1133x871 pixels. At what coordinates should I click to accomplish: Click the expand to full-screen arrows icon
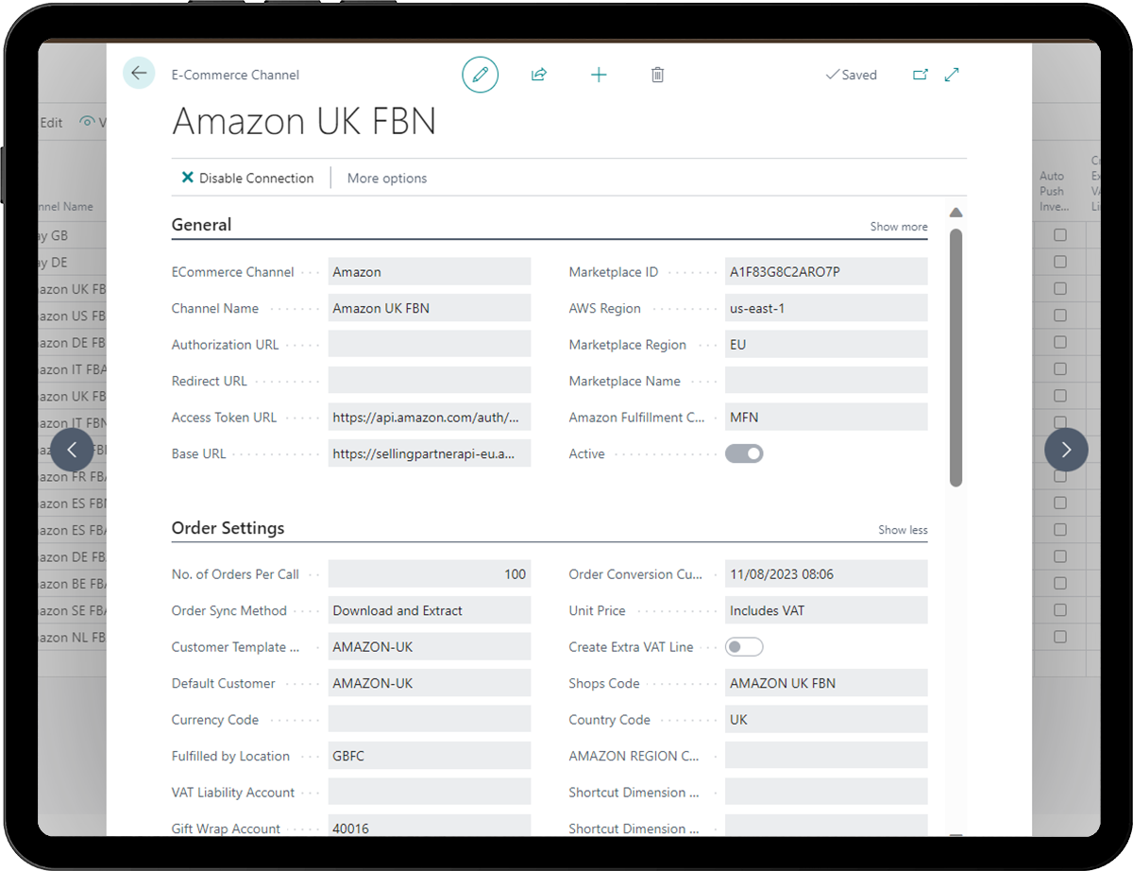(x=952, y=75)
